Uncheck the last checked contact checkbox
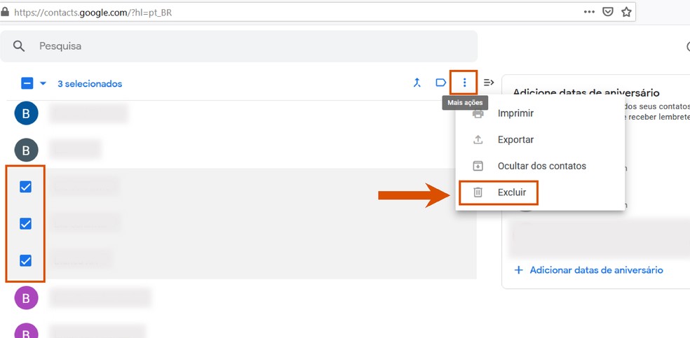Viewport: 690px width, 338px height. 26,260
